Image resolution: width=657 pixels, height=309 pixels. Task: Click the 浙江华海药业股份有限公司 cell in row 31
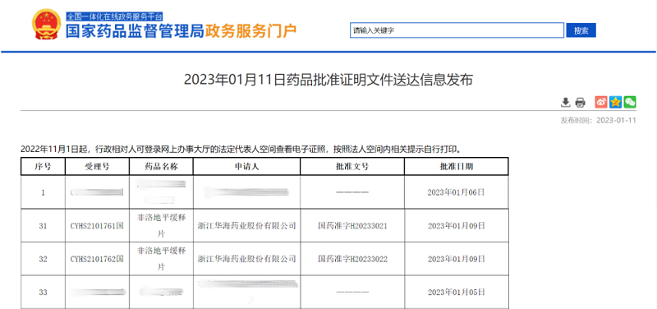[247, 225]
